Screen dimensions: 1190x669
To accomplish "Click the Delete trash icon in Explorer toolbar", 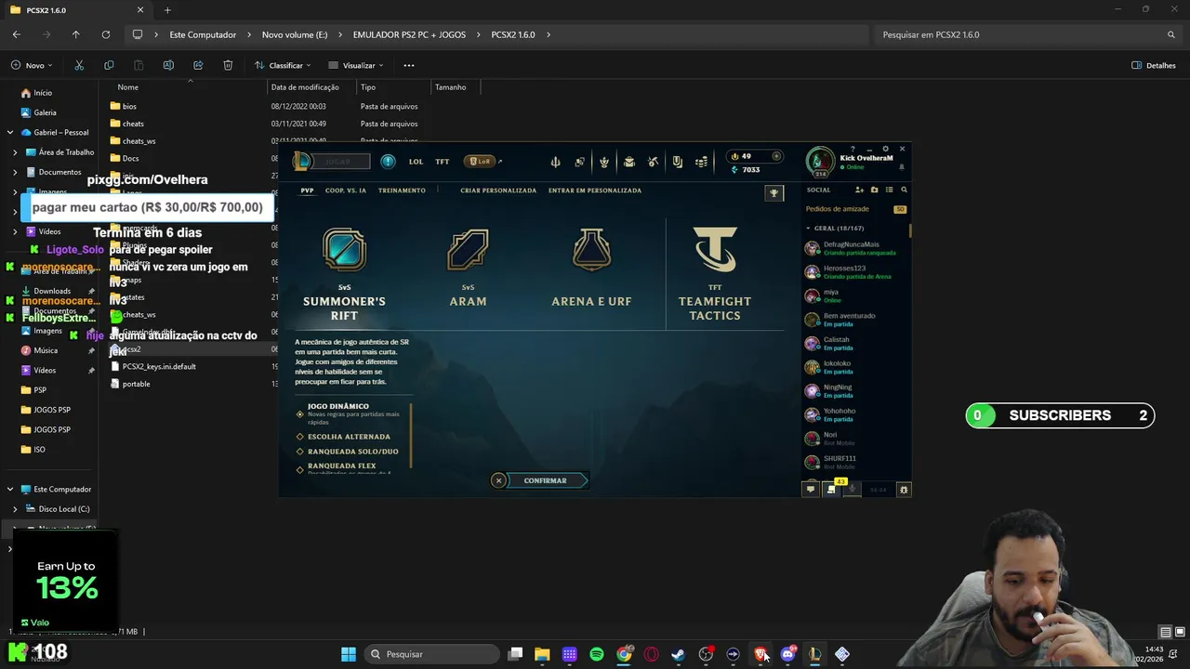I will (x=228, y=65).
